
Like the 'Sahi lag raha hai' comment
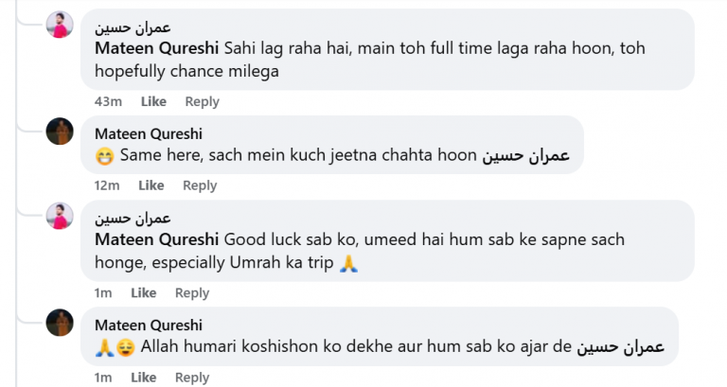tap(153, 101)
